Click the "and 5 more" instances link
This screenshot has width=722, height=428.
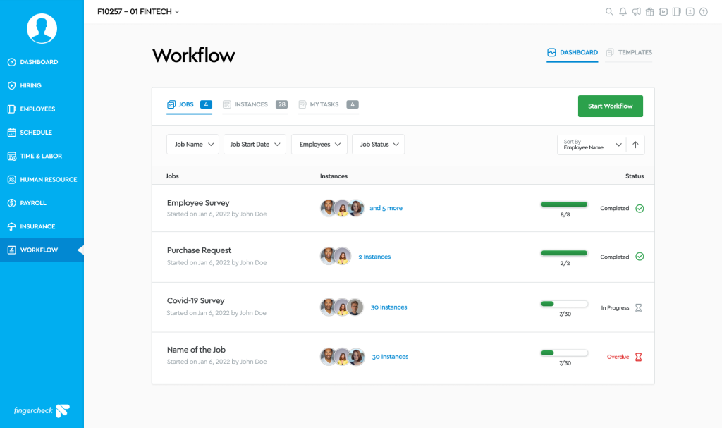[x=386, y=208]
